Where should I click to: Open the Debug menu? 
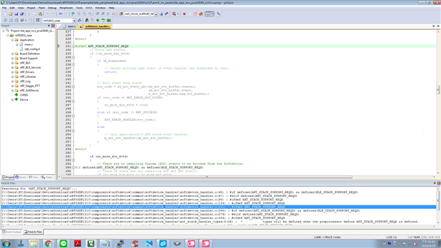click(52, 8)
